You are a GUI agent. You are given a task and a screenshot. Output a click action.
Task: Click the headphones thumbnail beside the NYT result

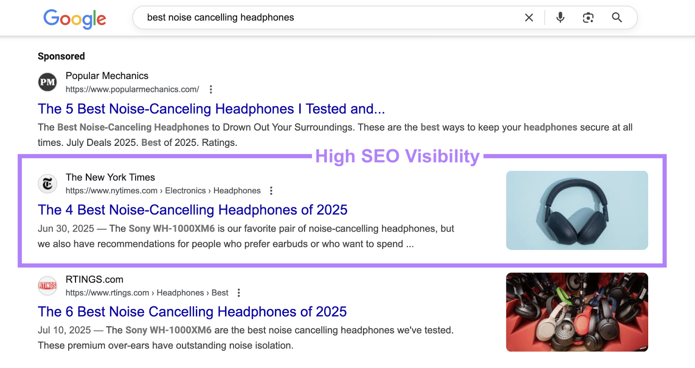point(577,210)
